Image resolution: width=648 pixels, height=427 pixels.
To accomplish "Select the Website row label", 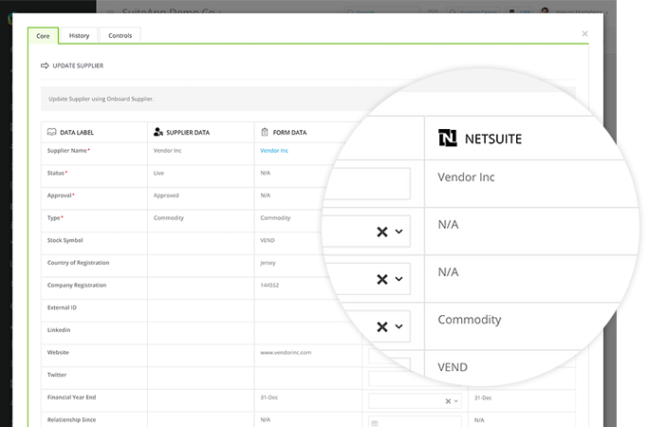I will [x=58, y=352].
